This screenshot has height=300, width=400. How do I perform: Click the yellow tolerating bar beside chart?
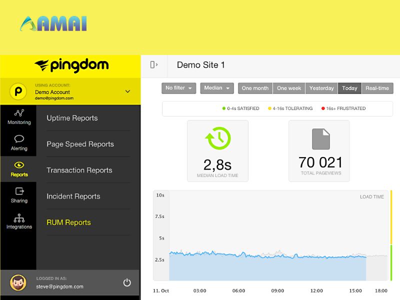[x=391, y=217]
